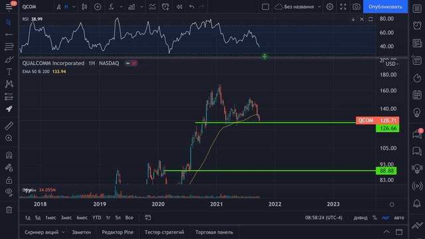425x239 pixels.
Task: Toggle percent scale mode
Action: tap(375, 218)
